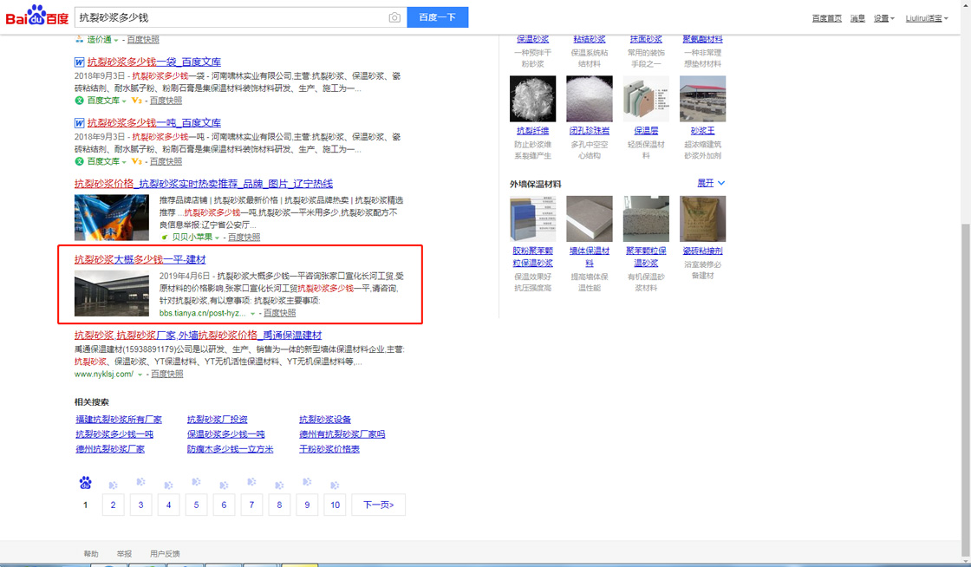The image size is (971, 567).
Task: Open result 抗裂砂浆多少钱一吨_百度文库
Action: 154,122
